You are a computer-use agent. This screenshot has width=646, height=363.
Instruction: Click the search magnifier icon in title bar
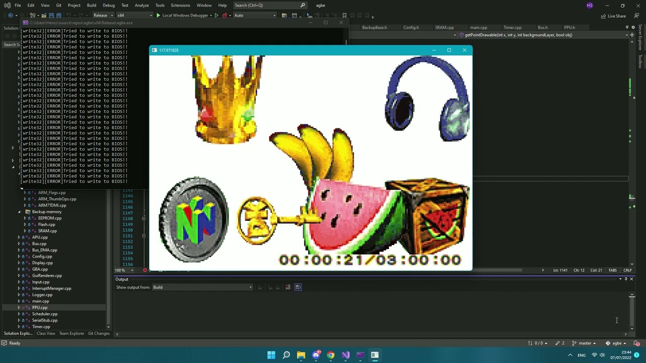[x=303, y=5]
